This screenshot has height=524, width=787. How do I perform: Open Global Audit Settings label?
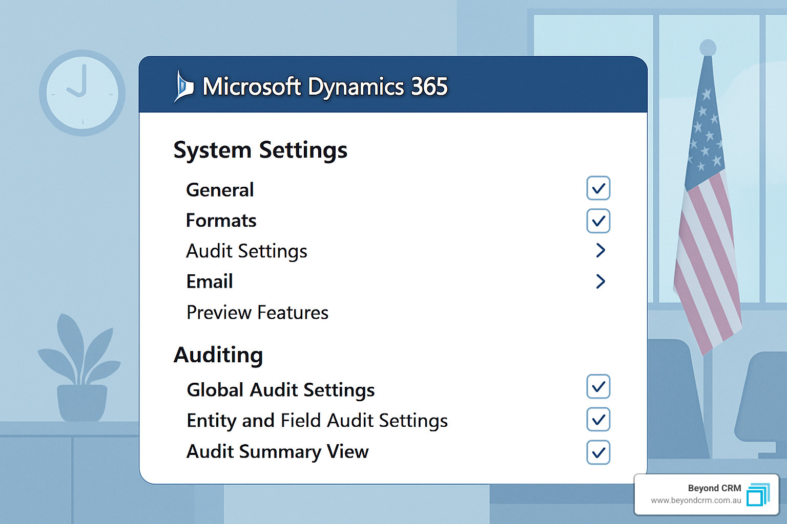click(x=281, y=390)
